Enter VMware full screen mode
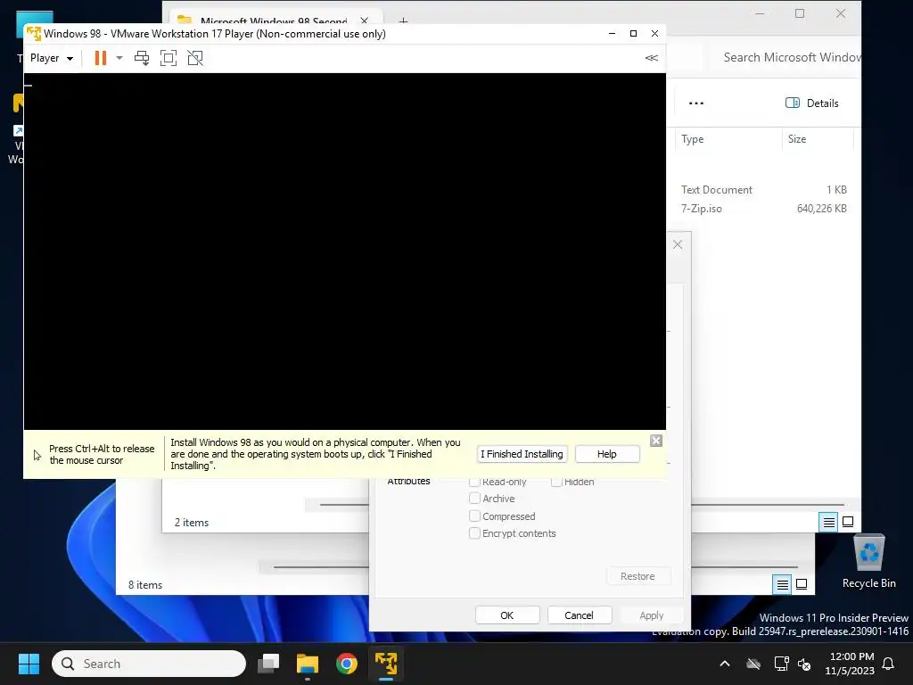The image size is (913, 685). (x=169, y=58)
